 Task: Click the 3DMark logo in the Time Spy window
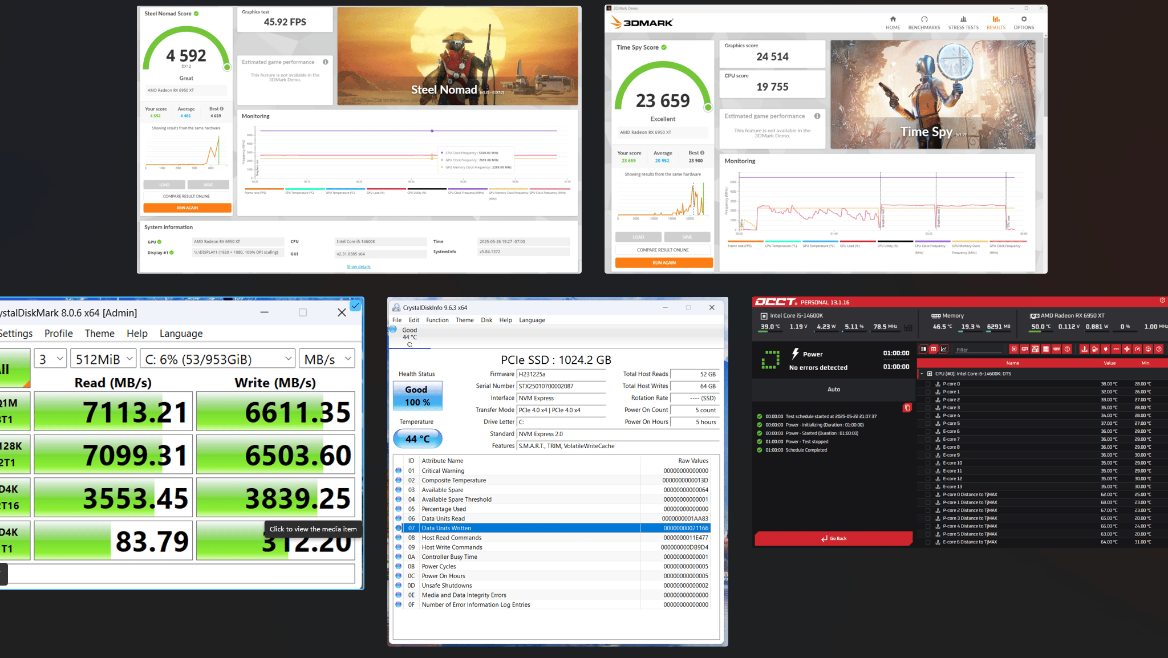tap(641, 23)
